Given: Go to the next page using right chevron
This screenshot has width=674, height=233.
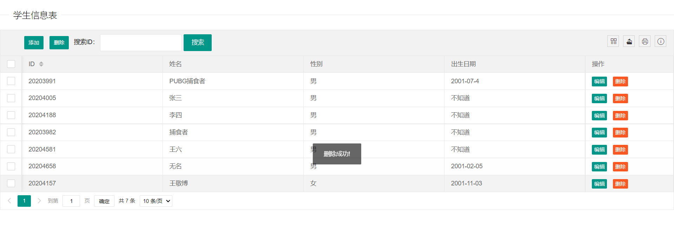Looking at the screenshot, I should point(39,201).
